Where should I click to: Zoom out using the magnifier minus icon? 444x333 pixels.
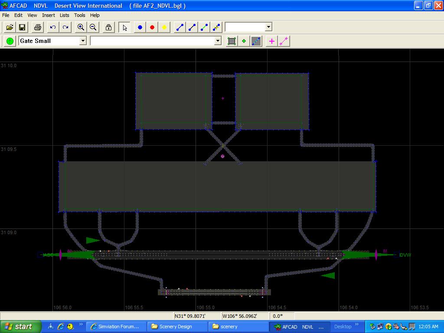93,27
